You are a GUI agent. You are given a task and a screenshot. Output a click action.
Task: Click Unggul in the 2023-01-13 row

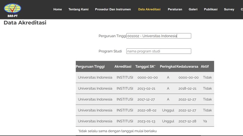point(168,121)
